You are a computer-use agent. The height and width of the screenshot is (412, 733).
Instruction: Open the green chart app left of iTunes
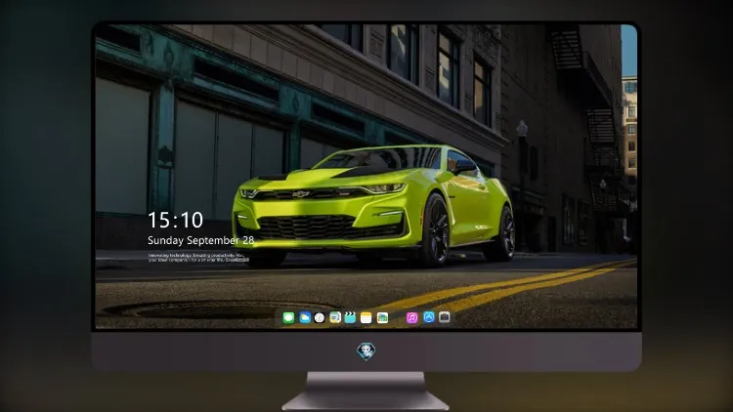pos(382,318)
